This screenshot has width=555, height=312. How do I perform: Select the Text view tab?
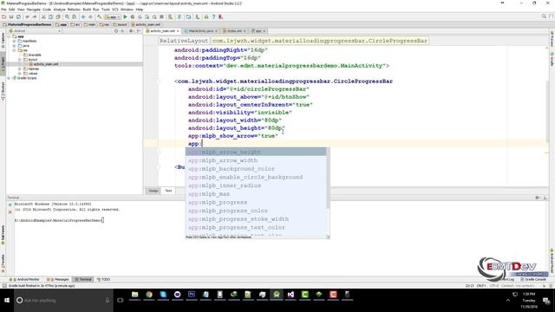coord(168,191)
